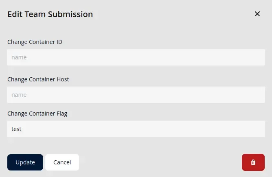
Task: Place cursor in second name placeholder field
Action: click(136, 95)
